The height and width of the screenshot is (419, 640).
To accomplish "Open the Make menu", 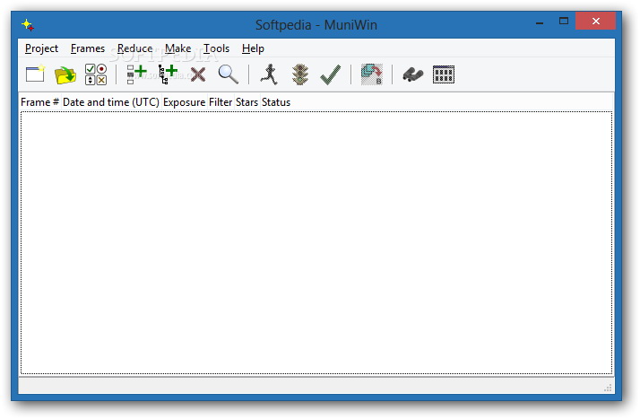I will click(x=178, y=48).
